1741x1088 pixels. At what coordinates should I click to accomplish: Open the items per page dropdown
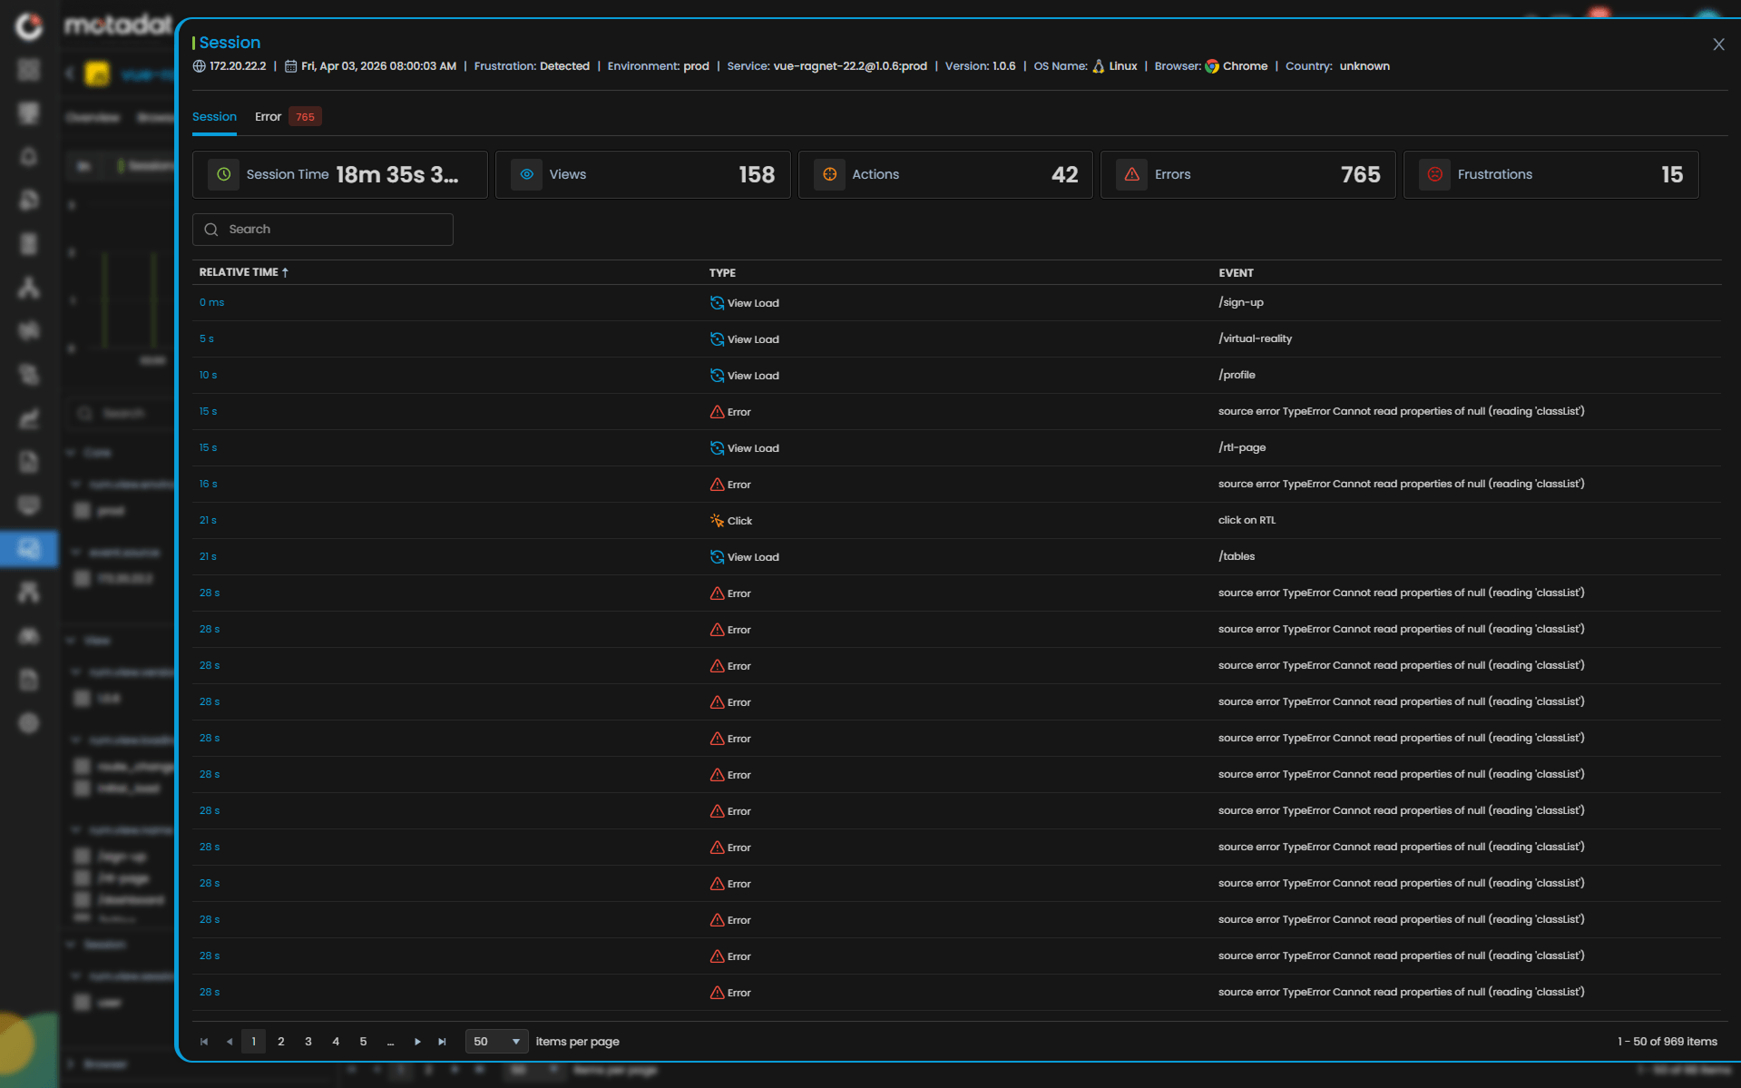[496, 1042]
